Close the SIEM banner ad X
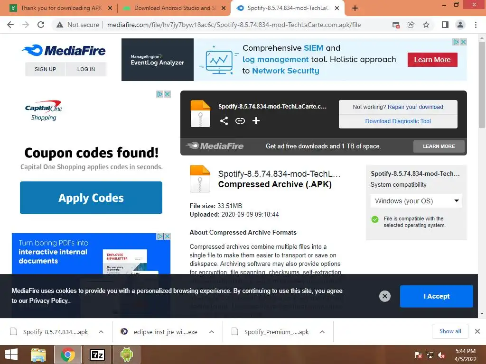Image resolution: width=486 pixels, height=364 pixels. tap(463, 42)
